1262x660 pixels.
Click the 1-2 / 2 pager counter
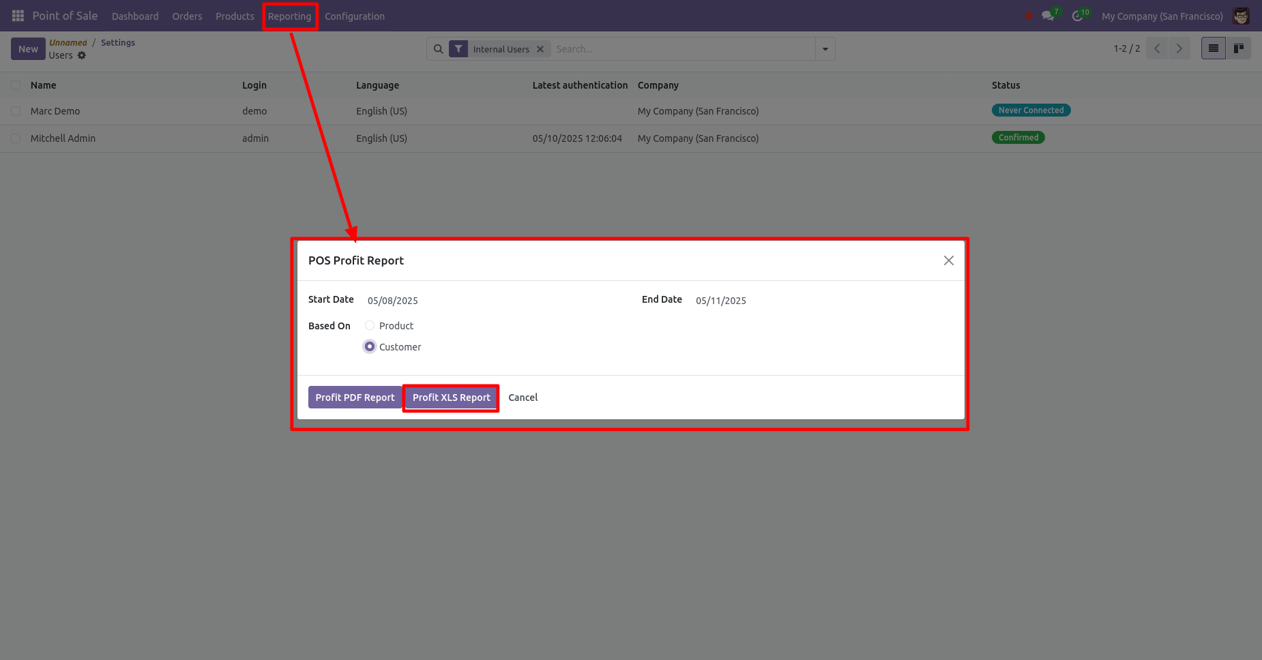coord(1126,48)
